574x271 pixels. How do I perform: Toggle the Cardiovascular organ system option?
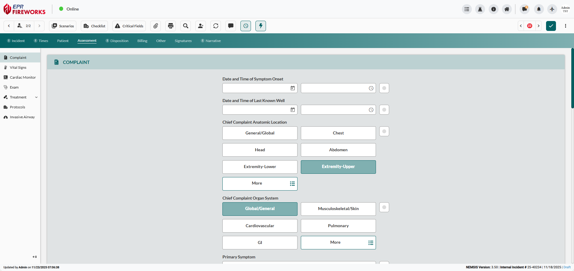(x=260, y=226)
